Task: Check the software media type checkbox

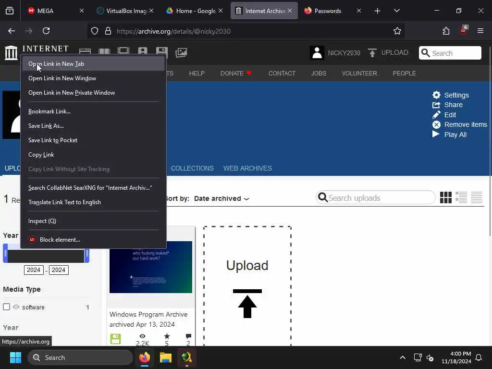Action: point(6,307)
